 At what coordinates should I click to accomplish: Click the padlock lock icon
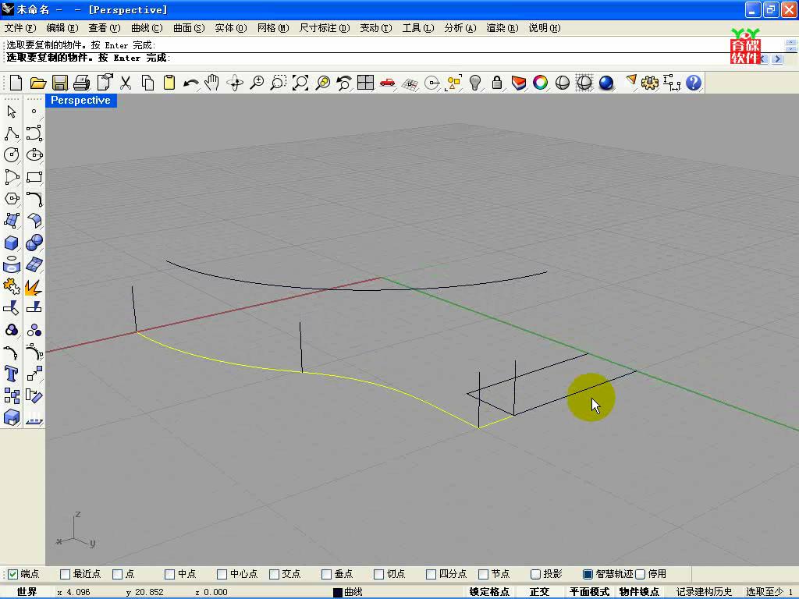click(497, 83)
